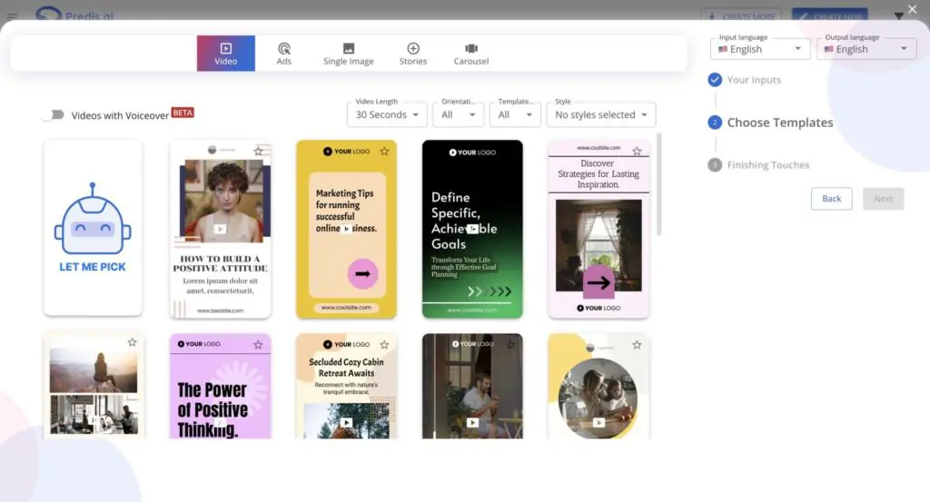Favorite the circular family photo template star
Image resolution: width=930 pixels, height=502 pixels.
click(x=637, y=344)
